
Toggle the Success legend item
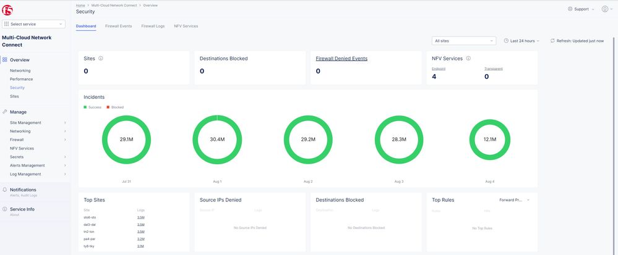92,107
